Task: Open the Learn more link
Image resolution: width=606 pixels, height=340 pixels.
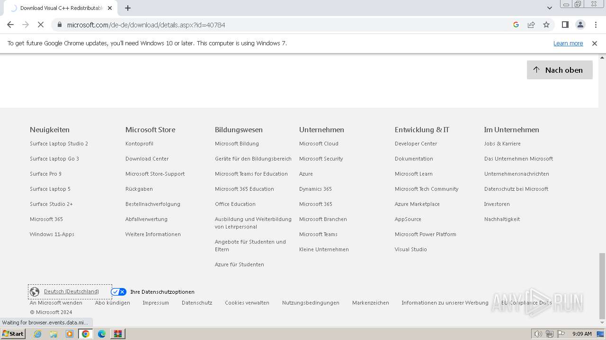Action: 568,43
